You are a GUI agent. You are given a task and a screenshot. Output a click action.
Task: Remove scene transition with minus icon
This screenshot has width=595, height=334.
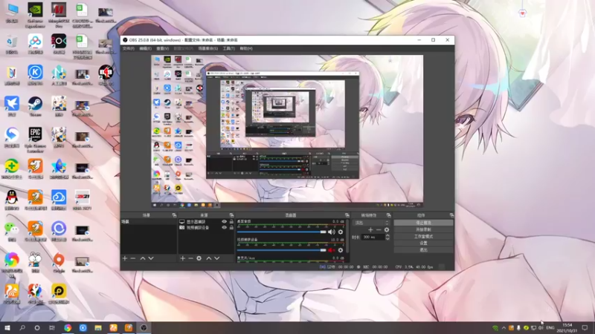[379, 229]
